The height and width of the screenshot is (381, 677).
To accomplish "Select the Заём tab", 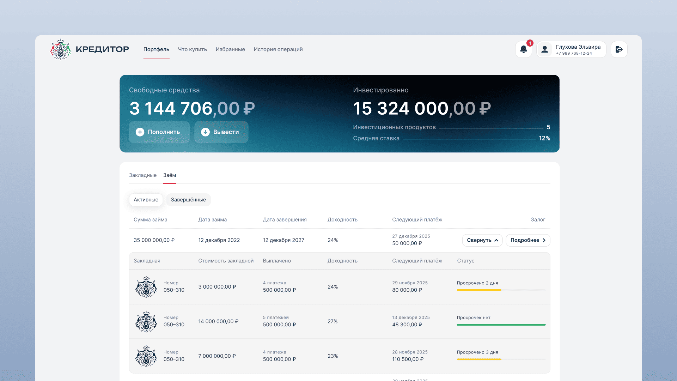I will coord(170,175).
